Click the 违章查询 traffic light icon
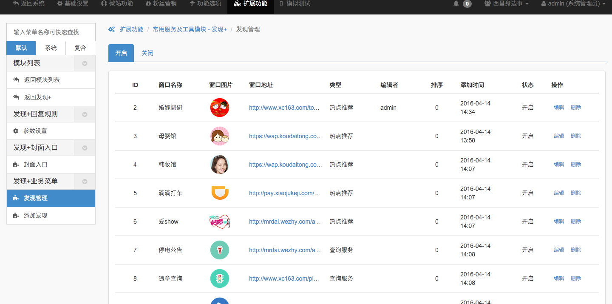This screenshot has height=304, width=612. click(x=220, y=278)
